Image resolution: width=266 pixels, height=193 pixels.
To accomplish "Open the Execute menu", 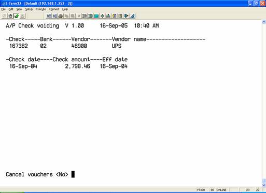I will (x=40, y=9).
